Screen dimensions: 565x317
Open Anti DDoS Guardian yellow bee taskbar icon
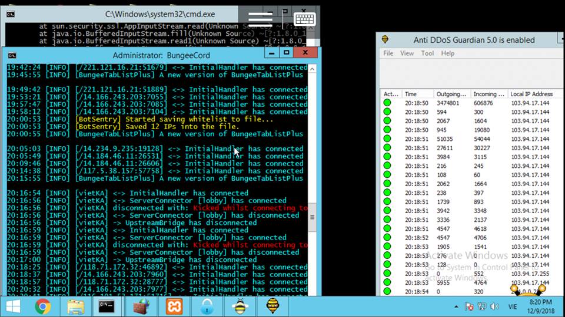[x=272, y=306]
